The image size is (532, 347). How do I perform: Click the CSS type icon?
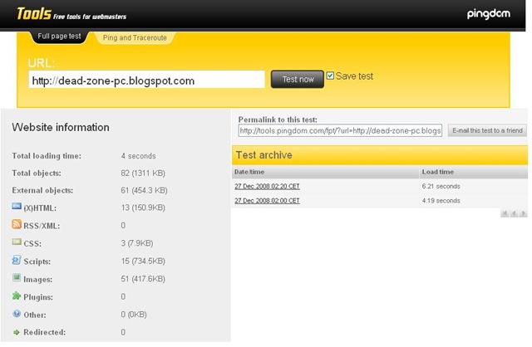tap(17, 242)
